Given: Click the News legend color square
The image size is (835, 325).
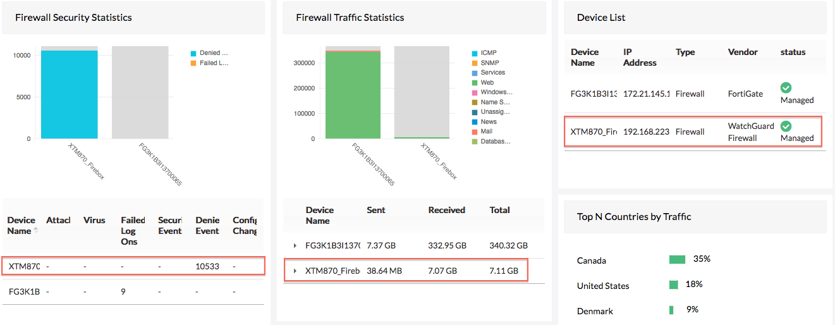Looking at the screenshot, I should coord(475,122).
